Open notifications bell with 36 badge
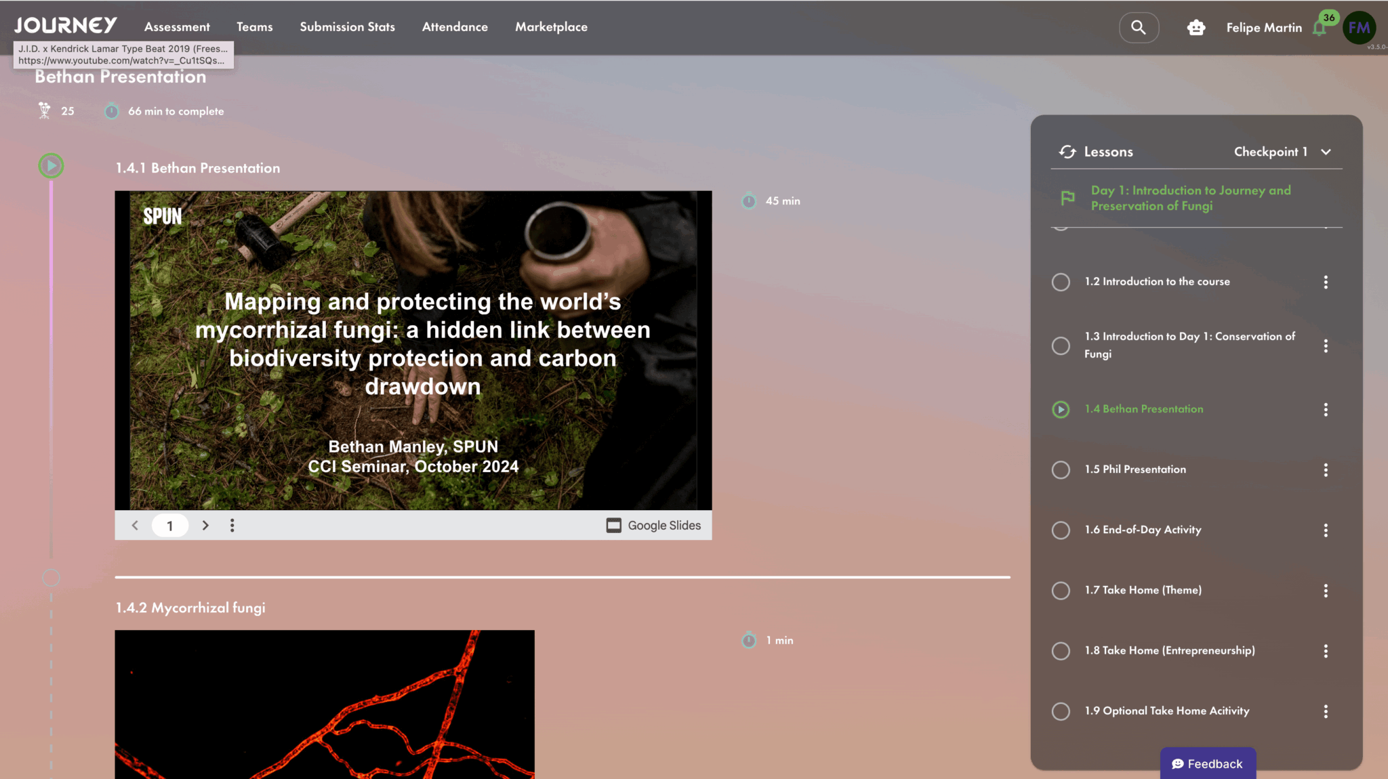 pyautogui.click(x=1320, y=28)
